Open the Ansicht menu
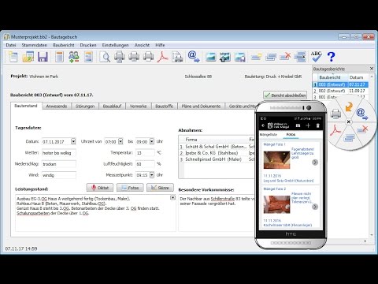Image resolution: width=378 pixels, height=284 pixels. (x=142, y=45)
